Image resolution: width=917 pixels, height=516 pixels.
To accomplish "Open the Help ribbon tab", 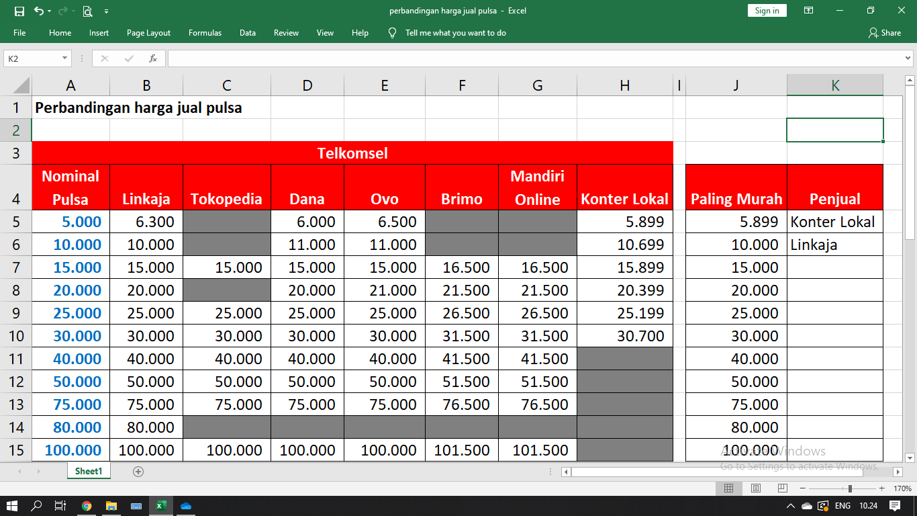I will 360,33.
